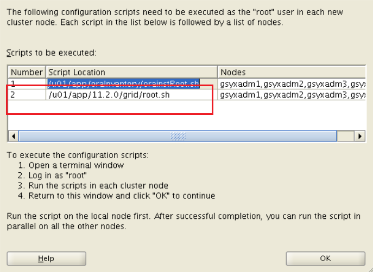373x272 pixels.
Task: Click the Nodes column header
Action: [292, 72]
